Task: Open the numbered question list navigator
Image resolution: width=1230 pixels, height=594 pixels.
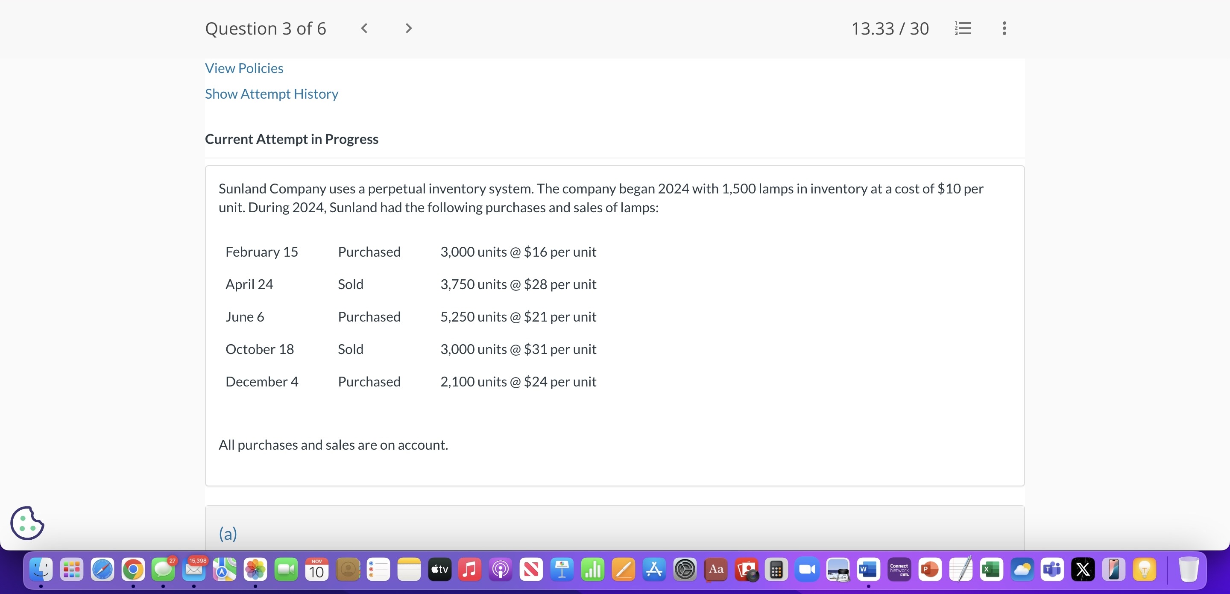Action: coord(963,28)
